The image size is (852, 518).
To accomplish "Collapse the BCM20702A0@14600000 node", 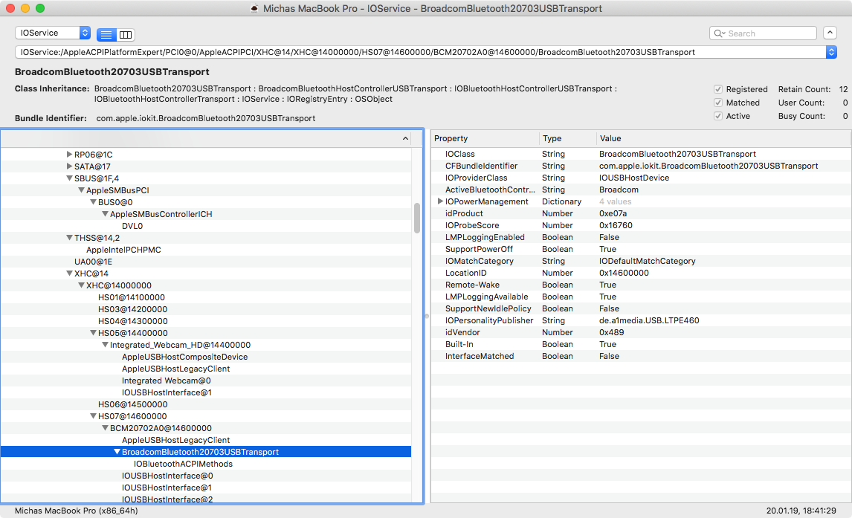I will tap(105, 428).
